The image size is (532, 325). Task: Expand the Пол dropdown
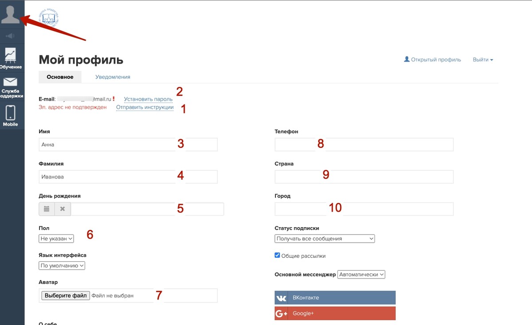click(x=56, y=239)
